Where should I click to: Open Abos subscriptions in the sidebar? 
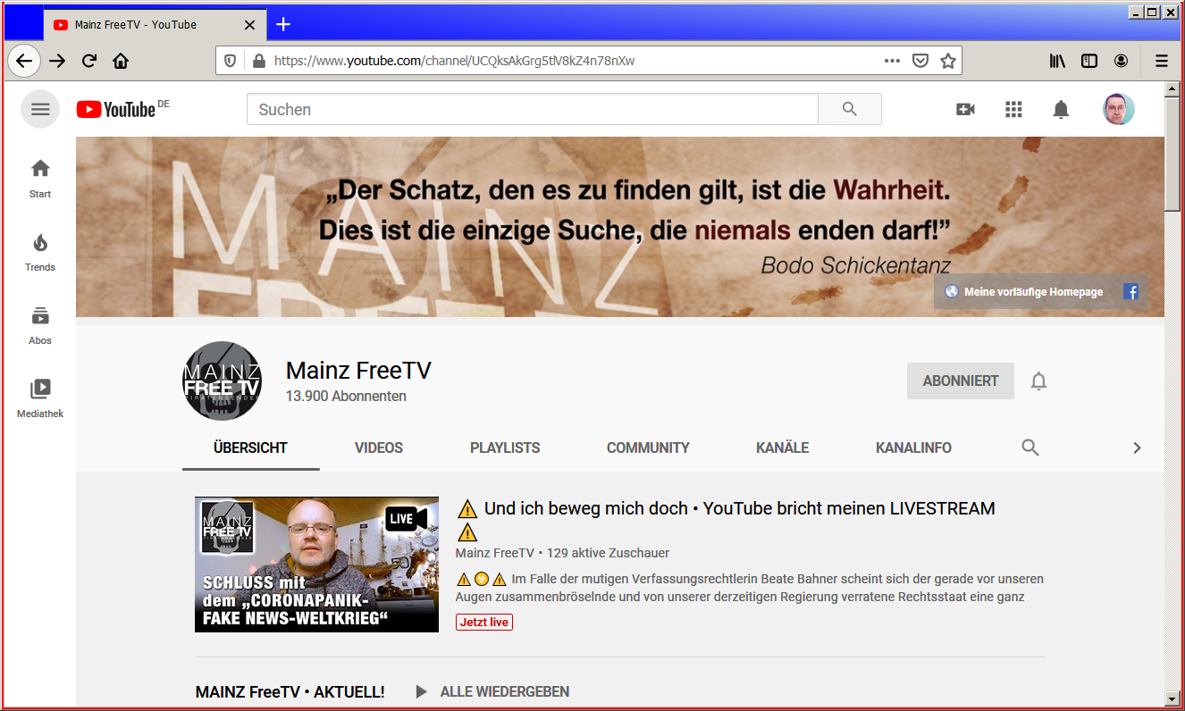point(40,325)
